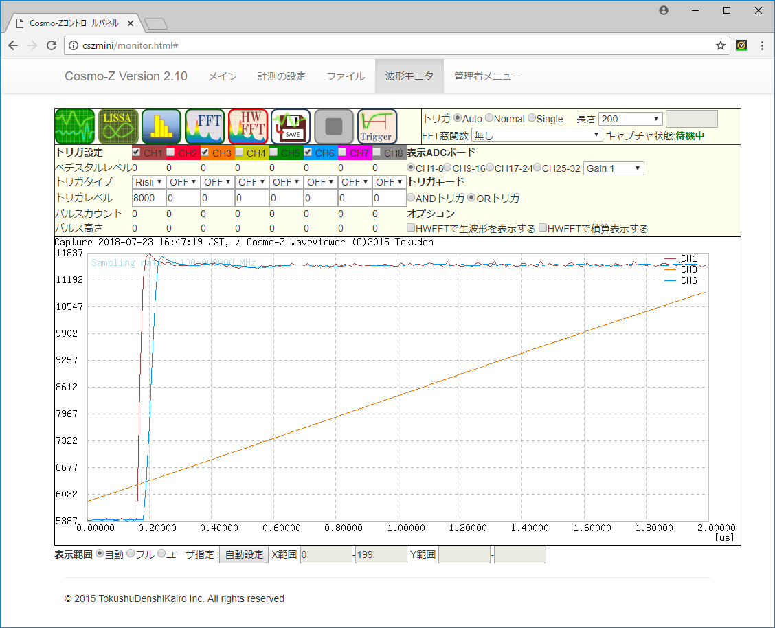Activate the HW FFT icon
Screen dimensions: 775x628
pyautogui.click(x=248, y=126)
